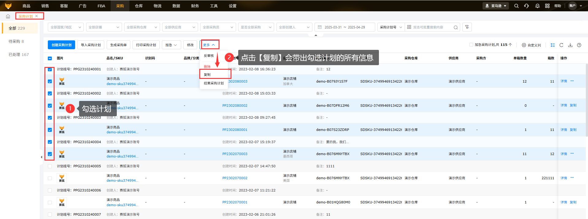Click the refresh icon above table

click(x=561, y=45)
